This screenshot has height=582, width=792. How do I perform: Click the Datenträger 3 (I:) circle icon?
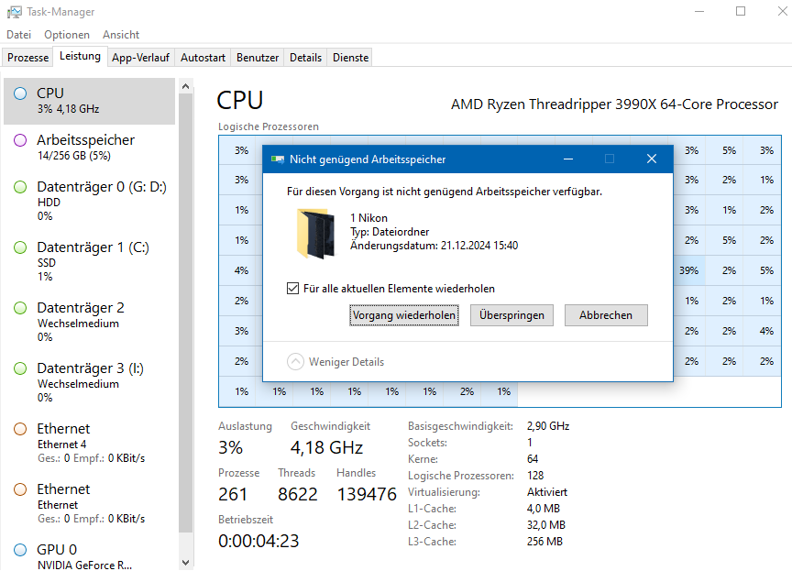[x=20, y=368]
